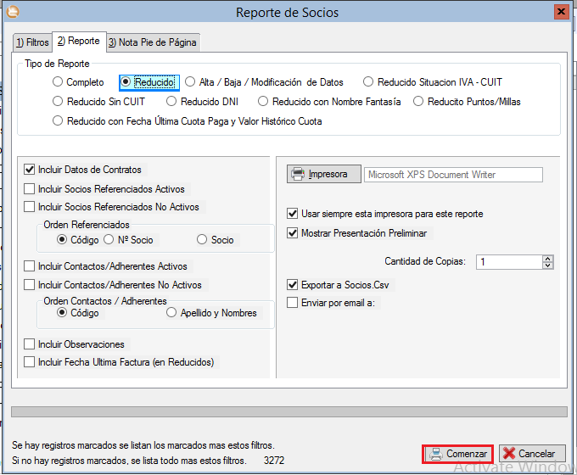Disable Exportar a Socios.Csv checkbox

[x=294, y=285]
